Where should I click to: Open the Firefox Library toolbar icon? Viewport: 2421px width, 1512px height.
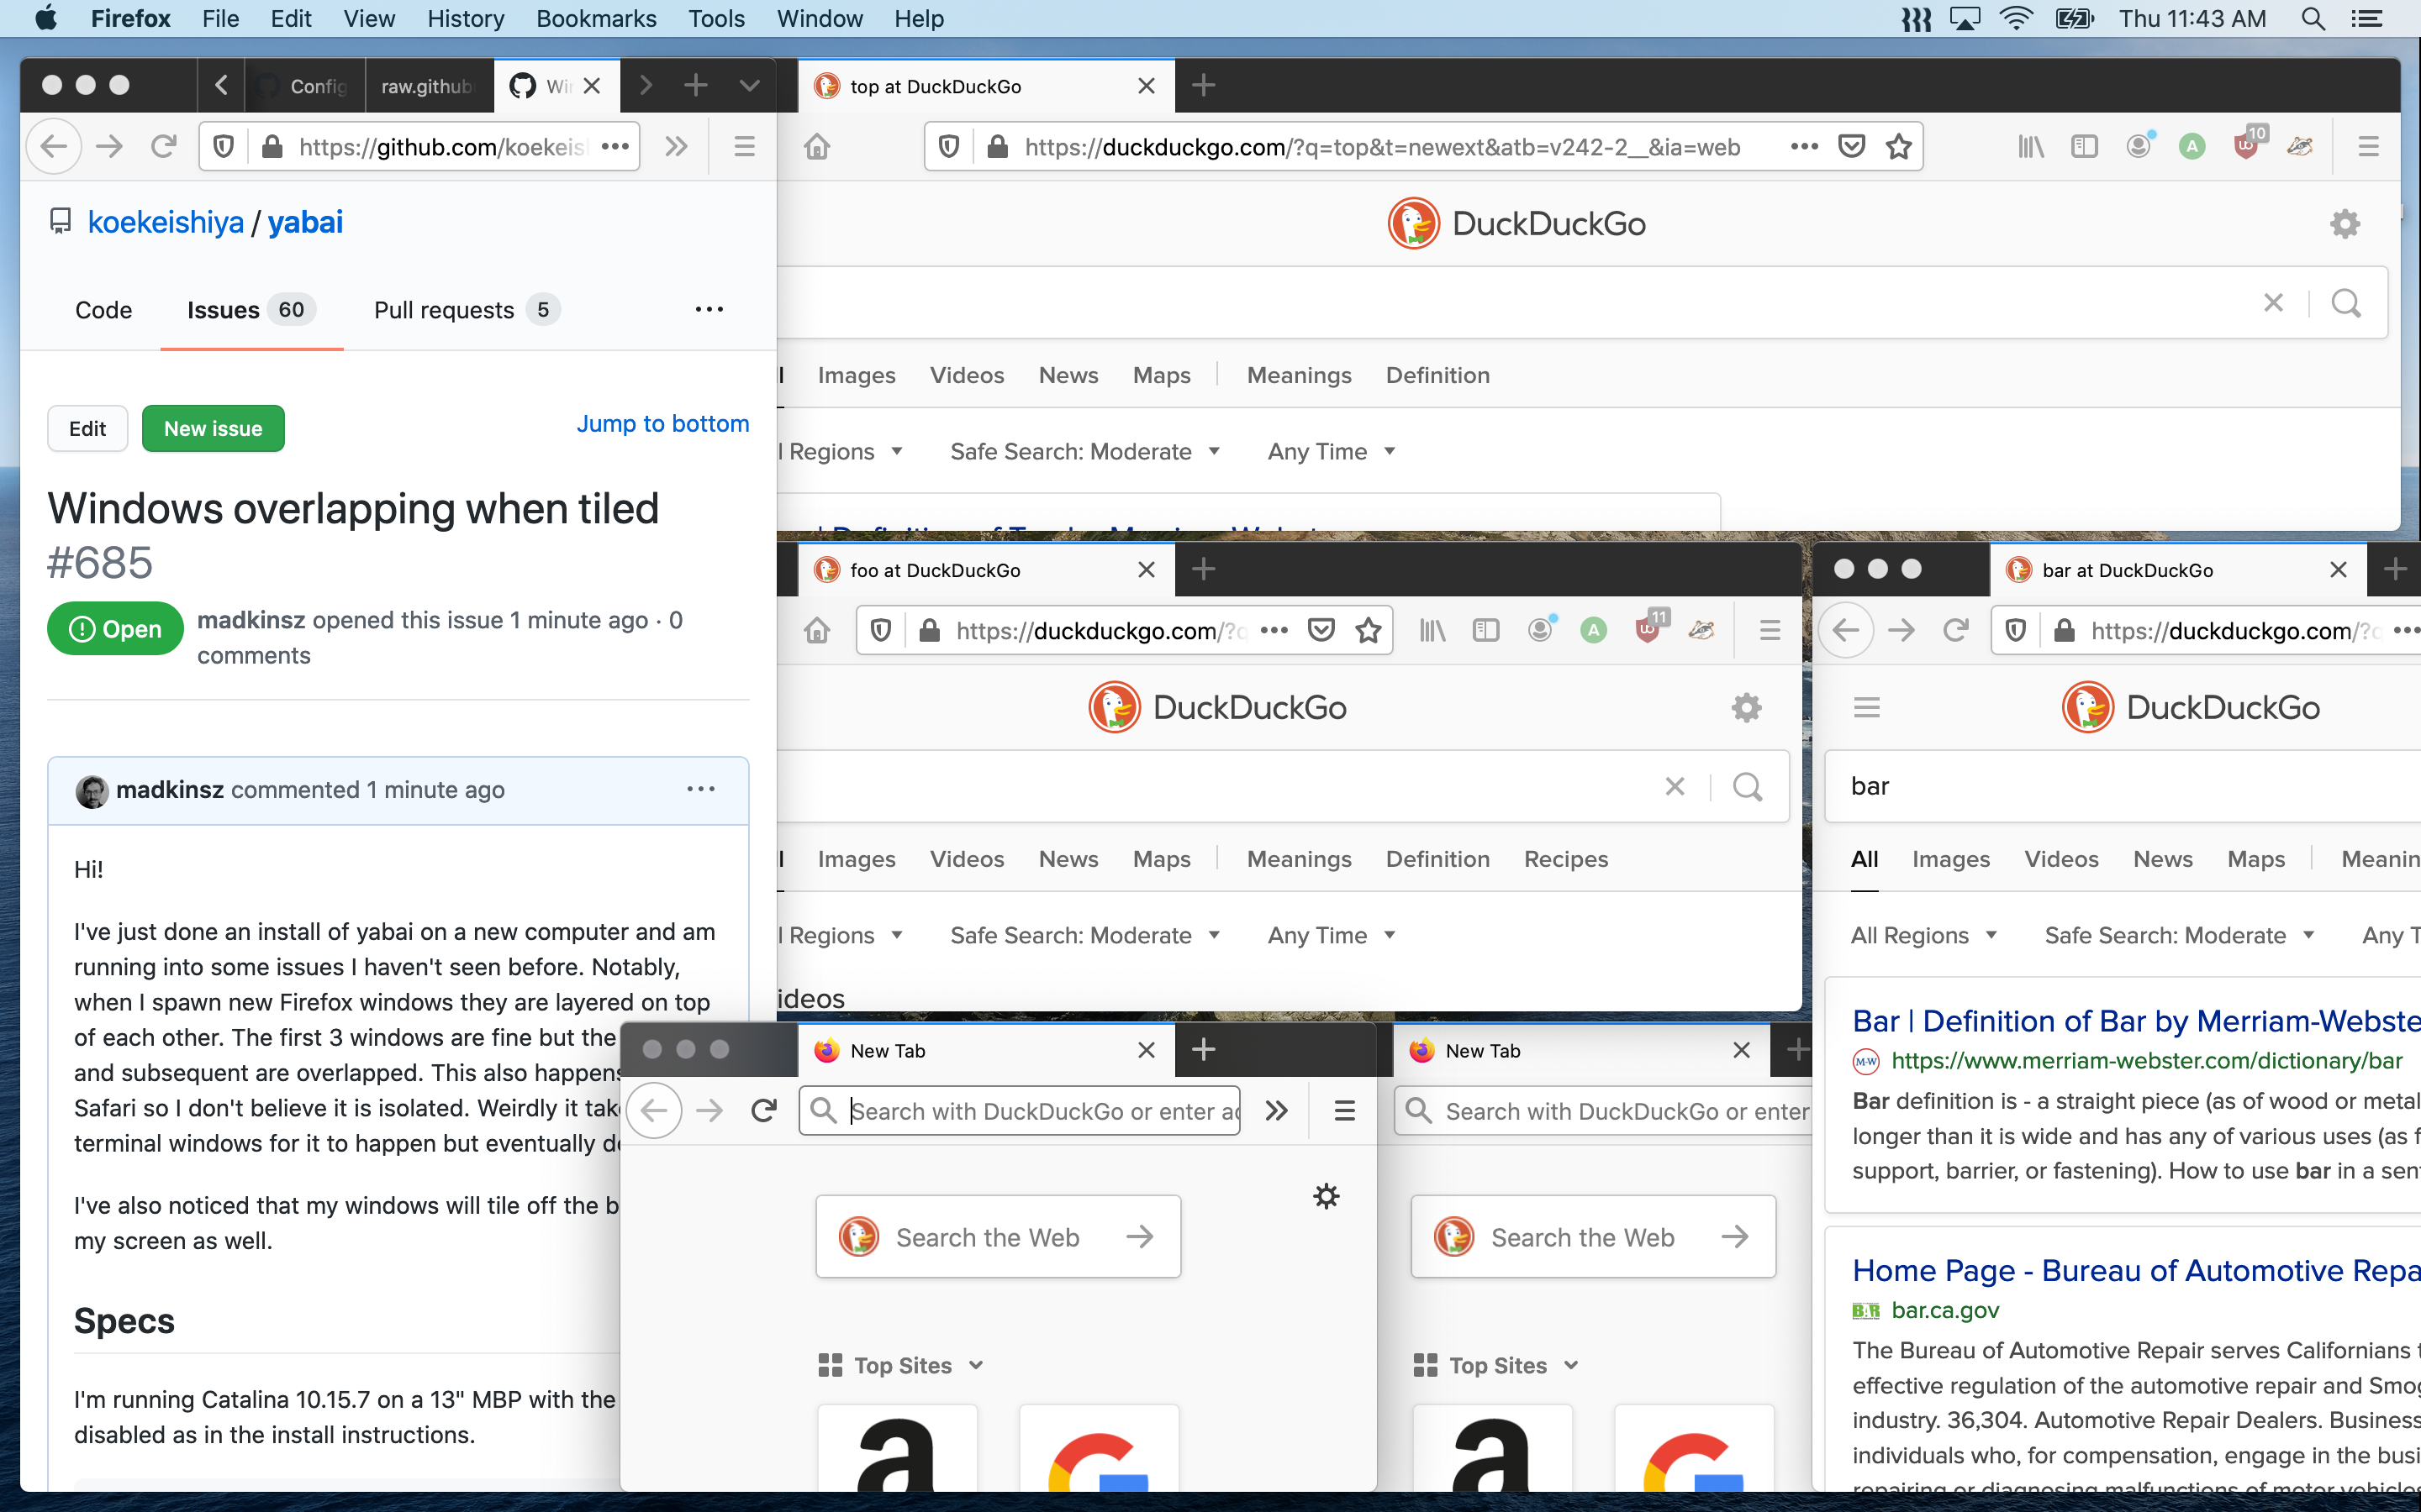(2030, 146)
